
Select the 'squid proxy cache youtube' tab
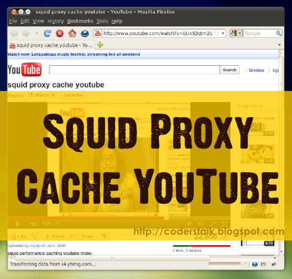[x=51, y=45]
